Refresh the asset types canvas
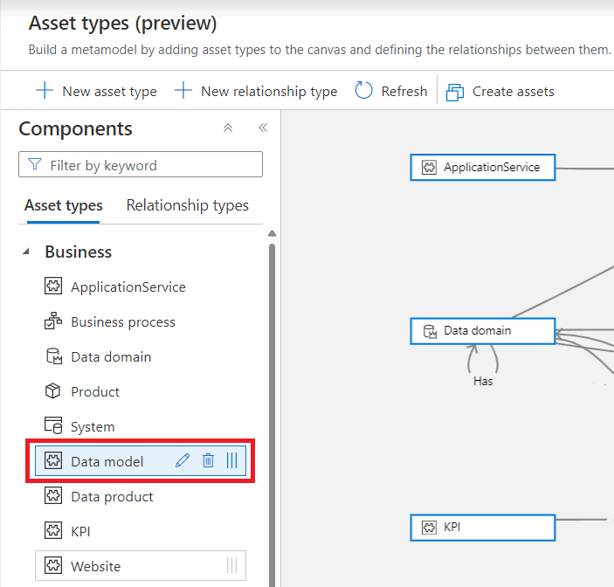 pyautogui.click(x=391, y=91)
